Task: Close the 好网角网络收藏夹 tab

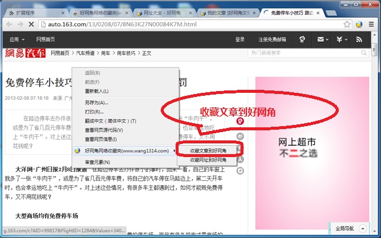Action: coord(127,13)
